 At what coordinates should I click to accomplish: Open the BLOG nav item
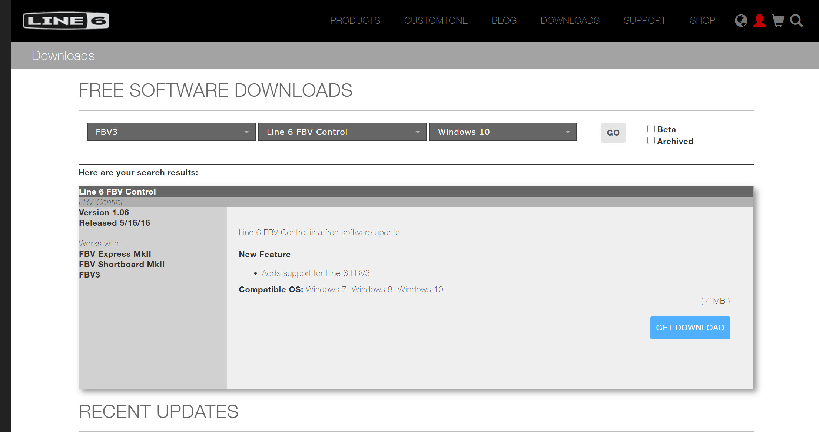pyautogui.click(x=504, y=21)
